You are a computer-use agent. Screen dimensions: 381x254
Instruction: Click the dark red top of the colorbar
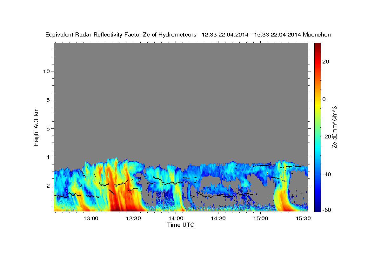tap(317, 46)
